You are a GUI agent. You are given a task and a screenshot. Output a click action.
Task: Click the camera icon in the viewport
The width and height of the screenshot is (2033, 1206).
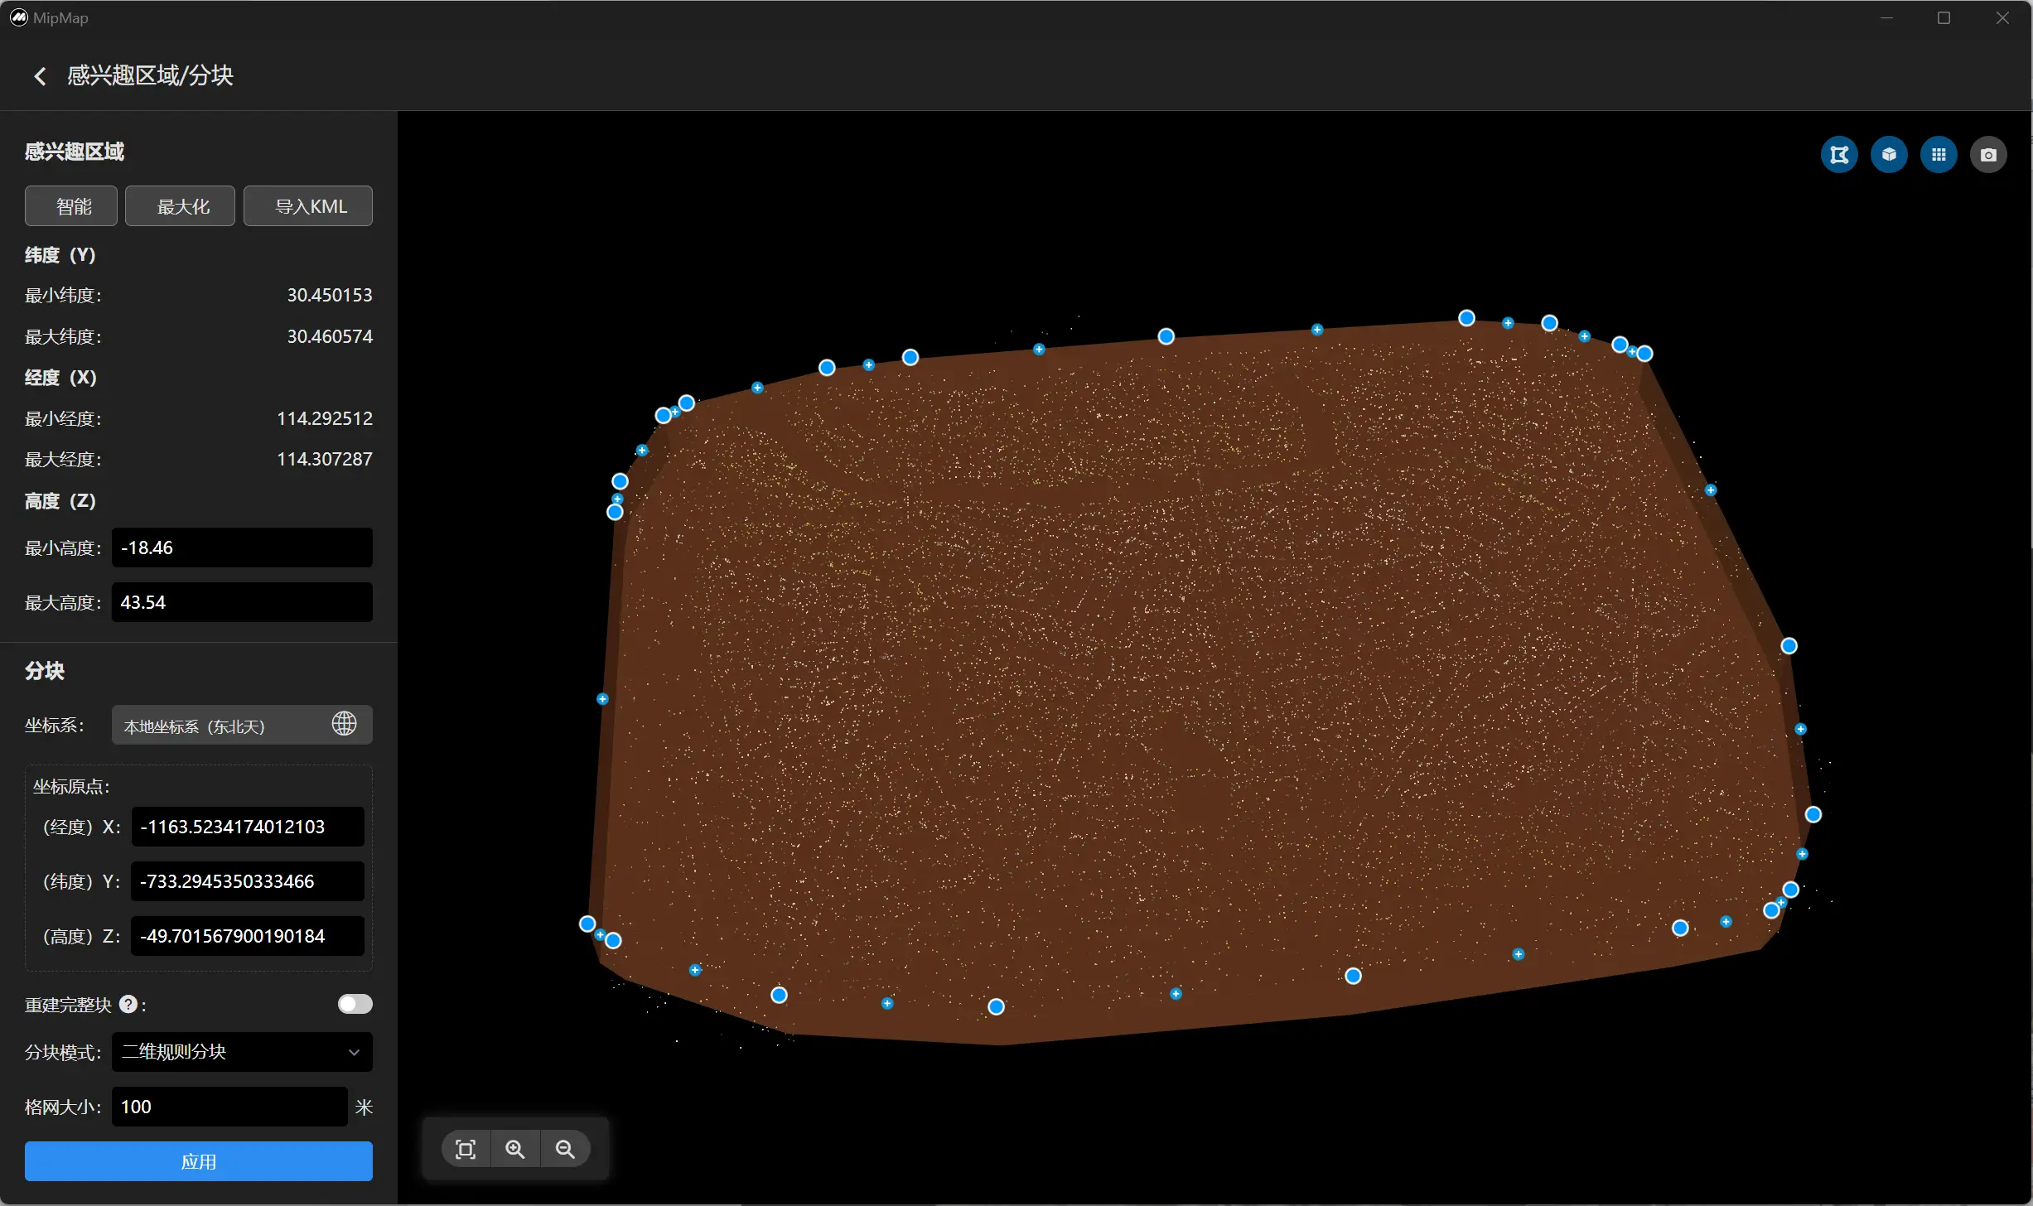pos(1988,155)
